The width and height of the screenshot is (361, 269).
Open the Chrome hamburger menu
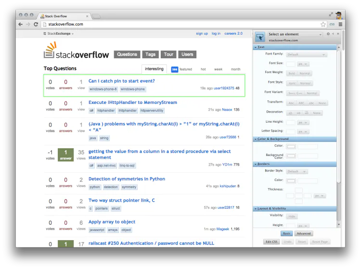340,24
